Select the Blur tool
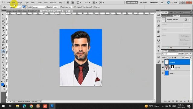 pos(3,54)
